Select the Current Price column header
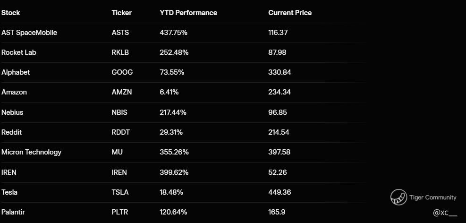The width and height of the screenshot is (466, 223). click(290, 13)
